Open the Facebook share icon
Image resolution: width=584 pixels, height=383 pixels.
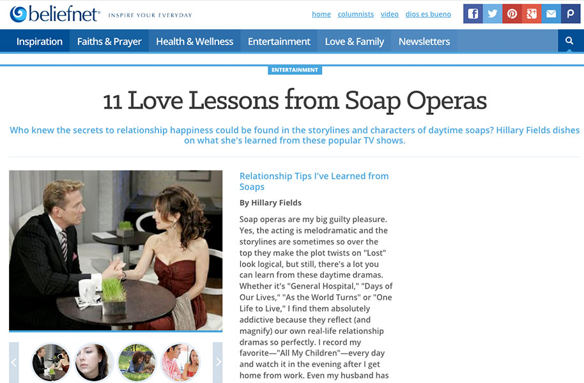coord(473,14)
